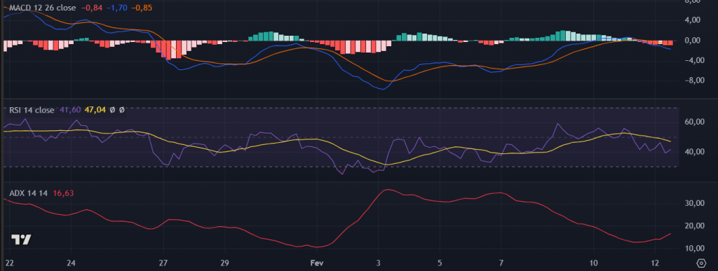Click the 24 date label on time axis
The width and height of the screenshot is (718, 271).
(x=71, y=263)
